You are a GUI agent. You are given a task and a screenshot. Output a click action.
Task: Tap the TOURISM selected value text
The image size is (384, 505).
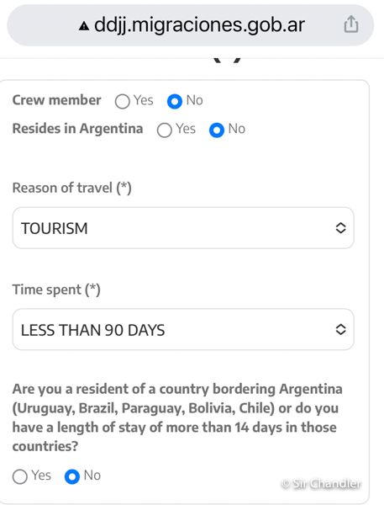point(55,228)
